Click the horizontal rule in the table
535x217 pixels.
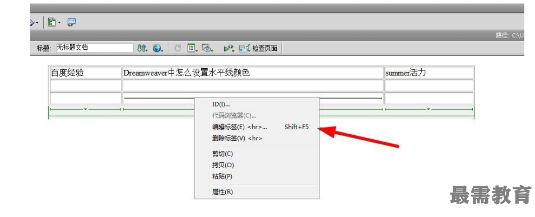coord(159,98)
